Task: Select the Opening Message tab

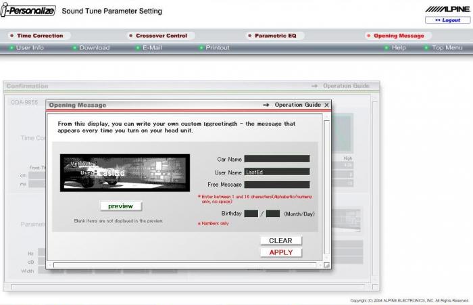Action: 399,36
